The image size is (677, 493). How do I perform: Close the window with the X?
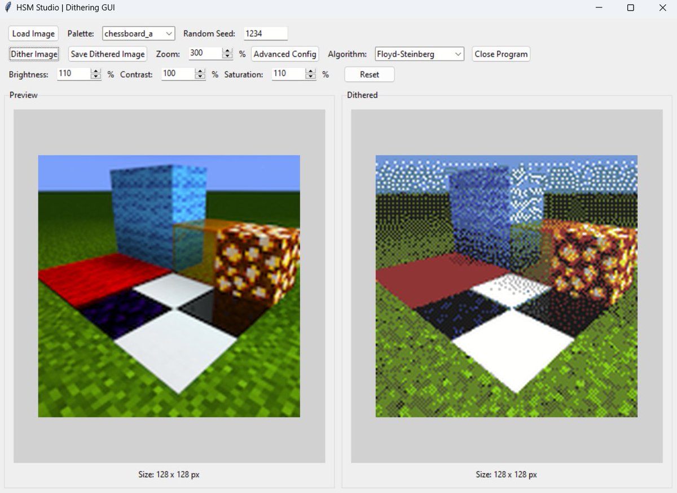pyautogui.click(x=662, y=8)
